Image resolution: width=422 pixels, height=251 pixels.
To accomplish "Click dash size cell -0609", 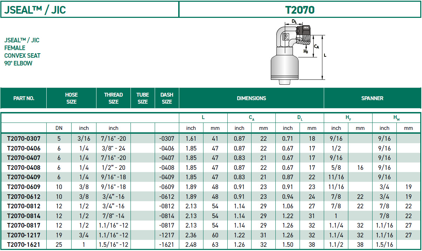I will click(167, 187).
